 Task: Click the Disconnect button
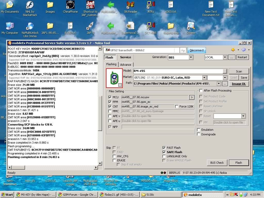point(196,50)
